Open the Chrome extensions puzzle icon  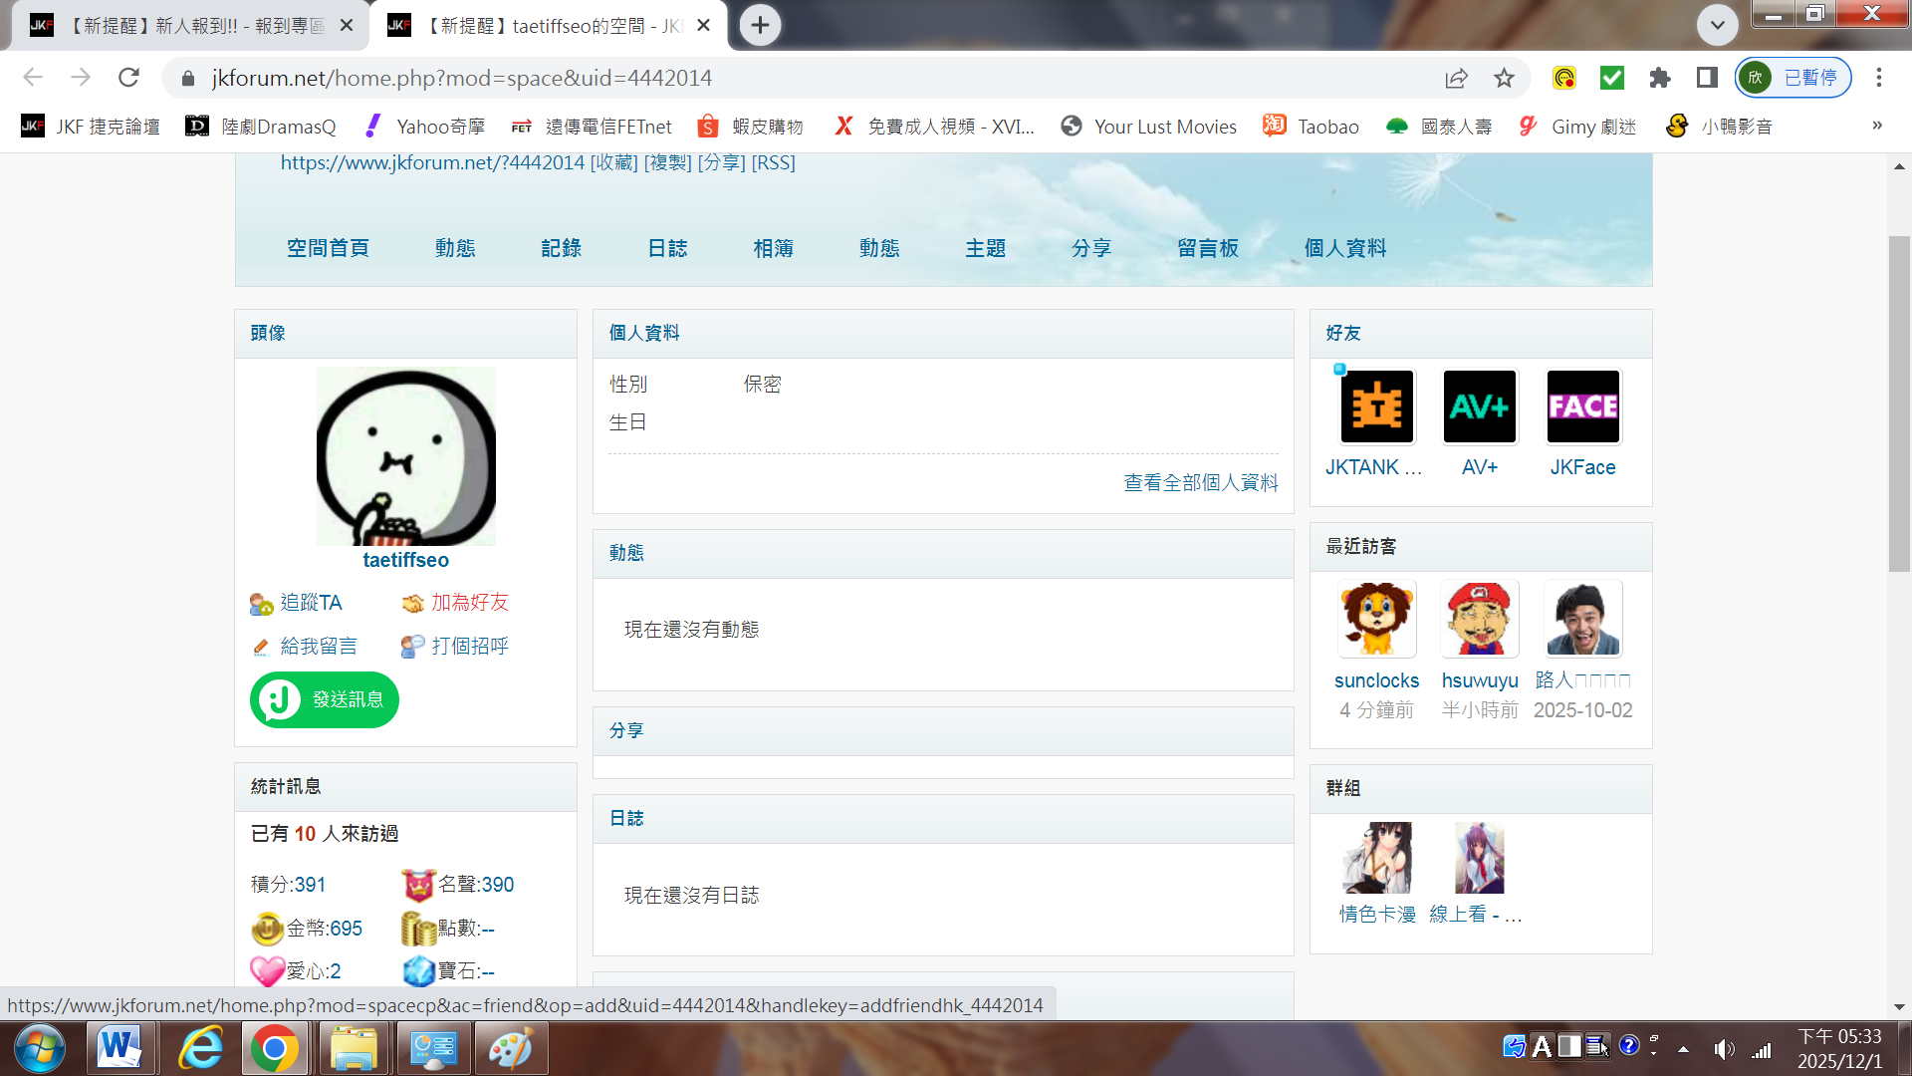coord(1659,78)
